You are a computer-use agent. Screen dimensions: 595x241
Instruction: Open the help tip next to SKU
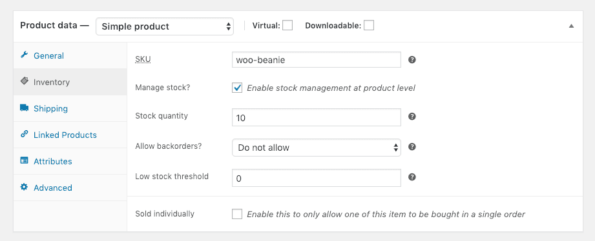[x=412, y=60]
